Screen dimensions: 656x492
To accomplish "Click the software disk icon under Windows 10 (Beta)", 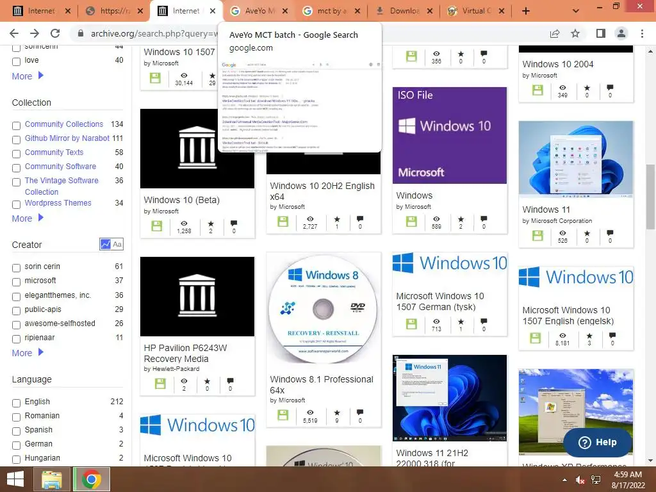I will point(157,226).
